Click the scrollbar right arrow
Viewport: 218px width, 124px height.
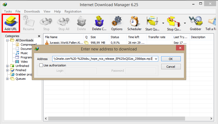211,118
